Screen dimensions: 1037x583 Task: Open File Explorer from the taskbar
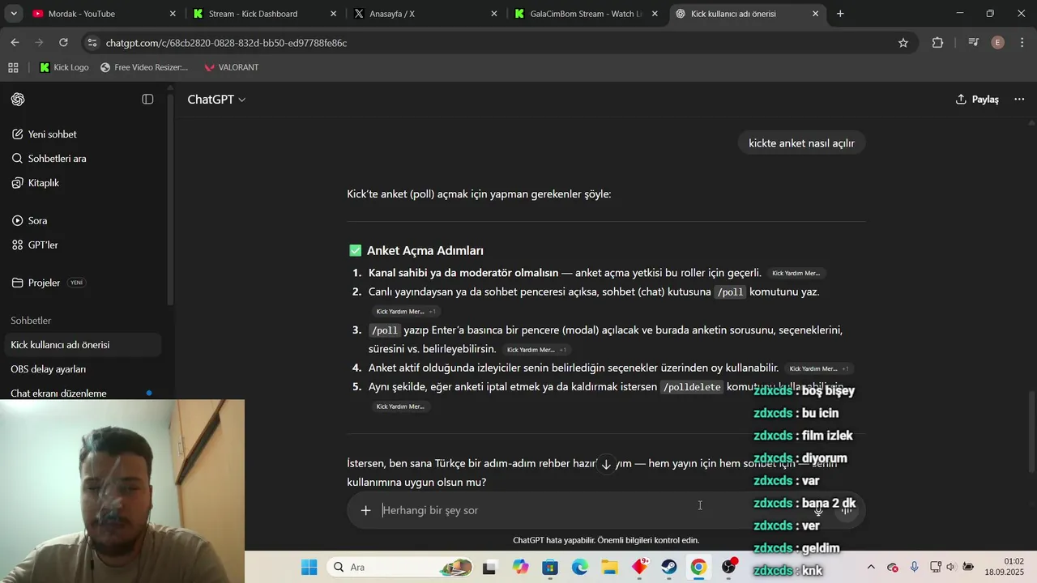[609, 568]
